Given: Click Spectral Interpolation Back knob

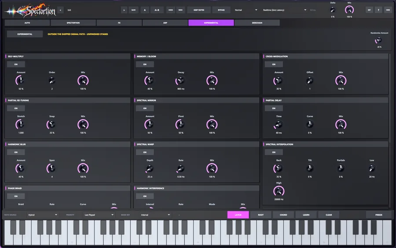Looking at the screenshot, I should (x=279, y=169).
